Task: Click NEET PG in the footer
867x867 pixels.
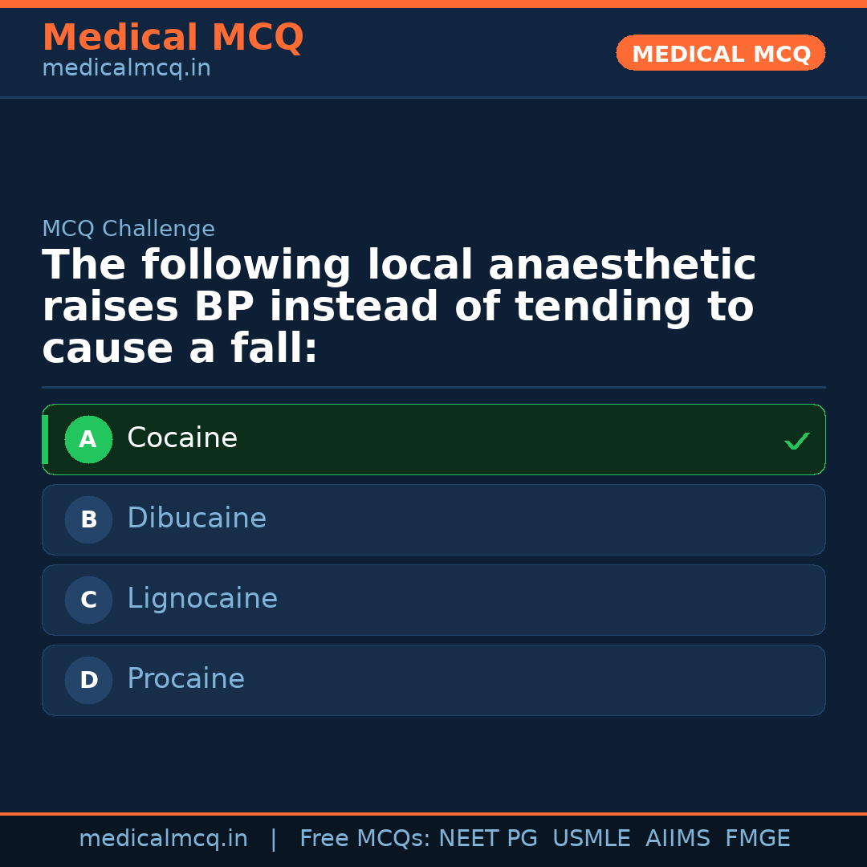Action: [488, 839]
